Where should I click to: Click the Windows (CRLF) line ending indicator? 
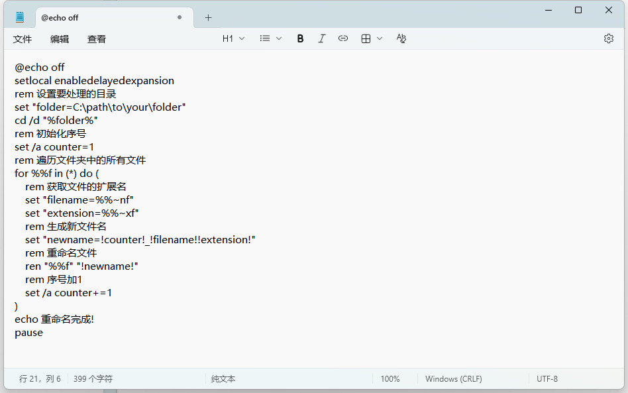pyautogui.click(x=453, y=379)
